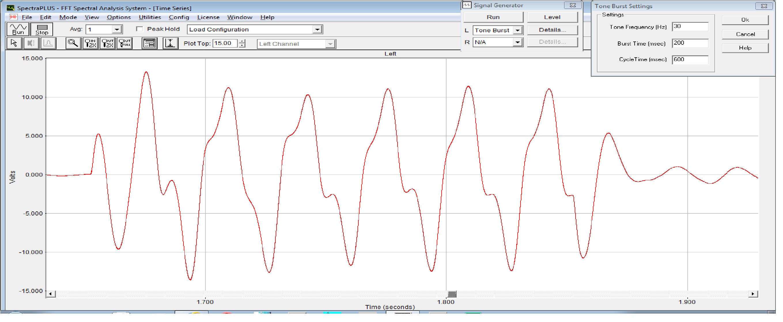Expand the L channel Tone Burst dropdown

pos(518,30)
